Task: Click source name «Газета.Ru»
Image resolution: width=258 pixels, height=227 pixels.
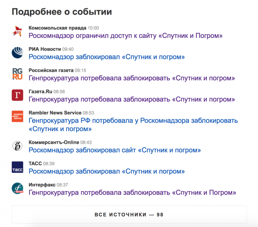Action: pos(40,91)
